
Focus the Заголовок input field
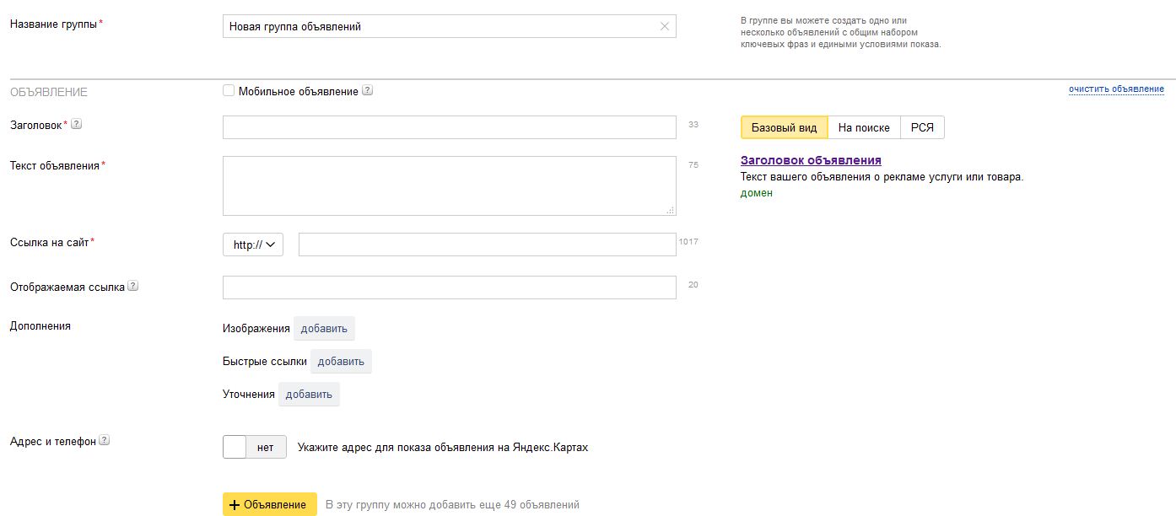point(449,127)
